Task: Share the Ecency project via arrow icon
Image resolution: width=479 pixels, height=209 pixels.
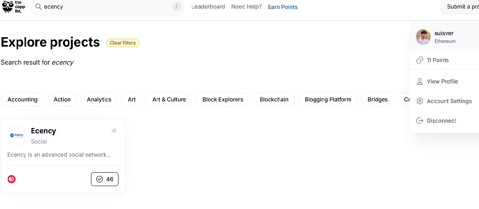Action: (114, 131)
